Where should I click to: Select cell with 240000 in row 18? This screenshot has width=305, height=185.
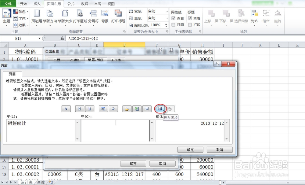[202, 174]
